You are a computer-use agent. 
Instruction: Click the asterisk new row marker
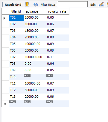point(5,104)
